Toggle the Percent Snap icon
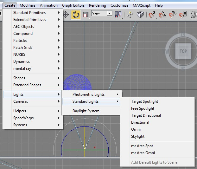Screen dimensions: 197x169 pos(172,15)
